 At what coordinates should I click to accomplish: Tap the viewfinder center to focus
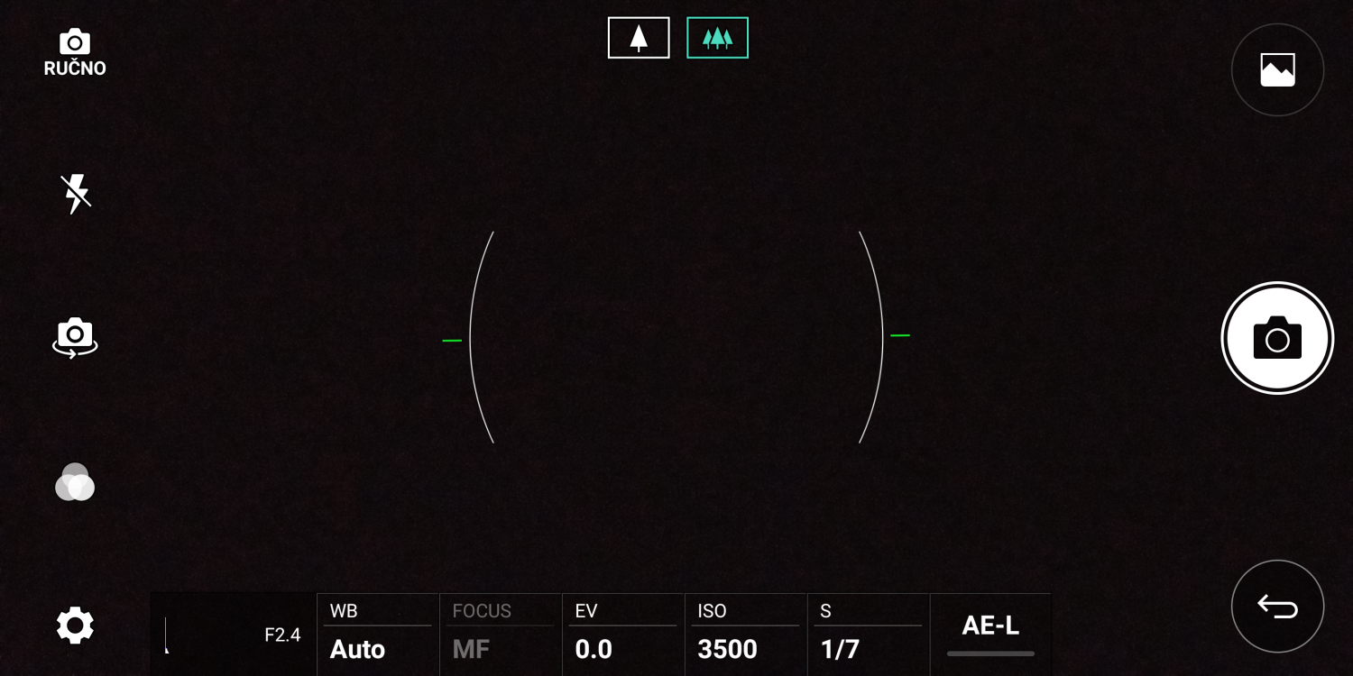[676, 337]
